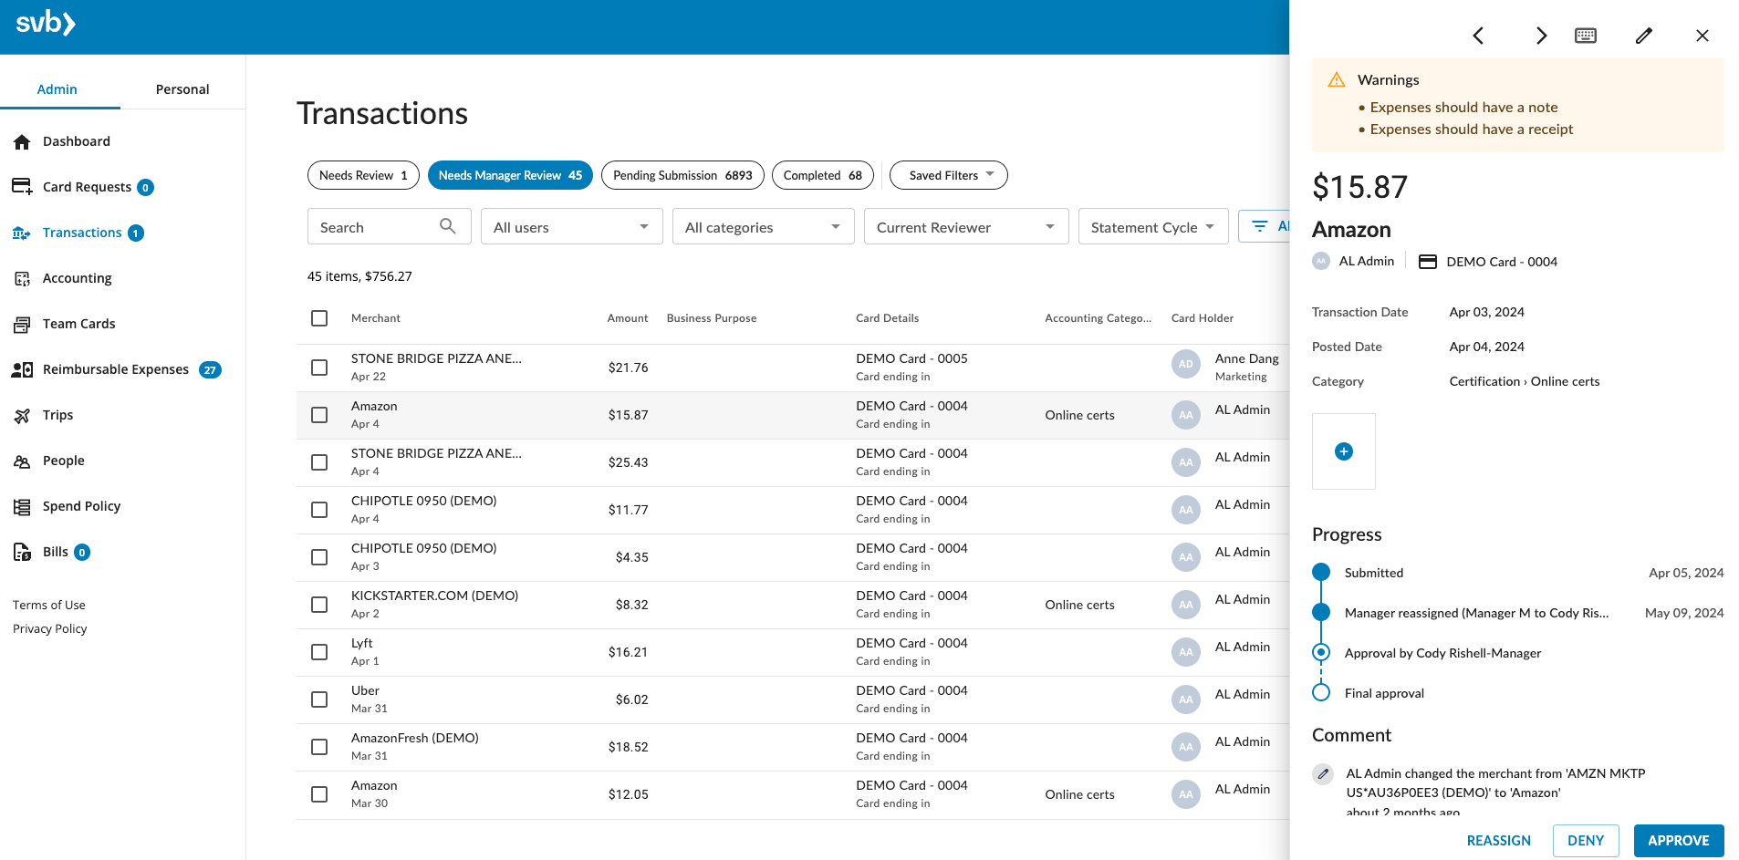Open Dashboard home icon
This screenshot has width=1739, height=860.
click(x=22, y=141)
